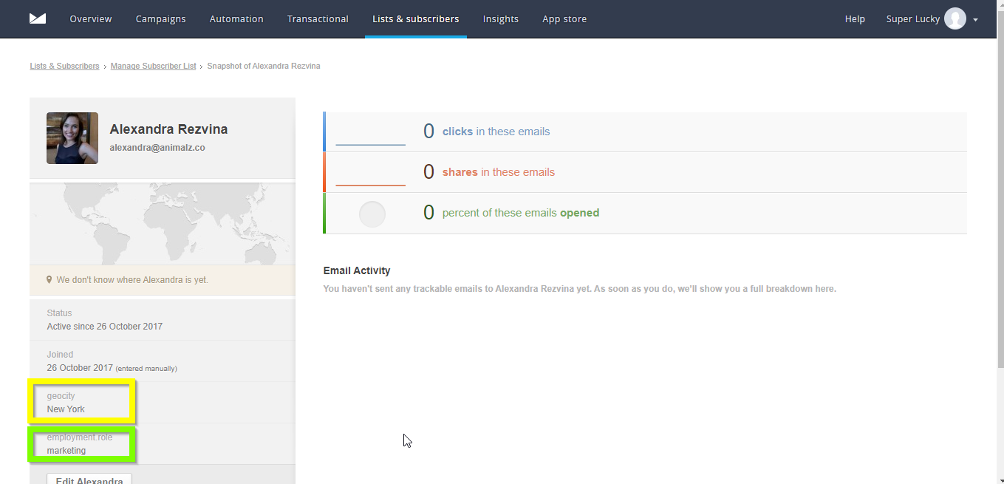The height and width of the screenshot is (484, 1004).
Task: Click the envelope logo in the navigation bar
Action: coord(38,18)
